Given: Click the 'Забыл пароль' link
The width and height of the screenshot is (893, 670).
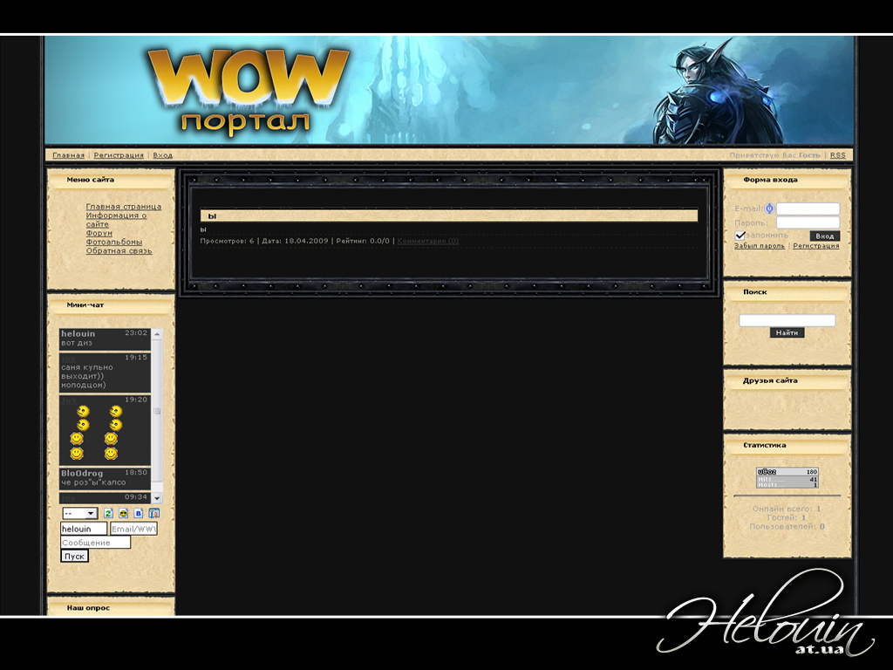Looking at the screenshot, I should coord(760,245).
